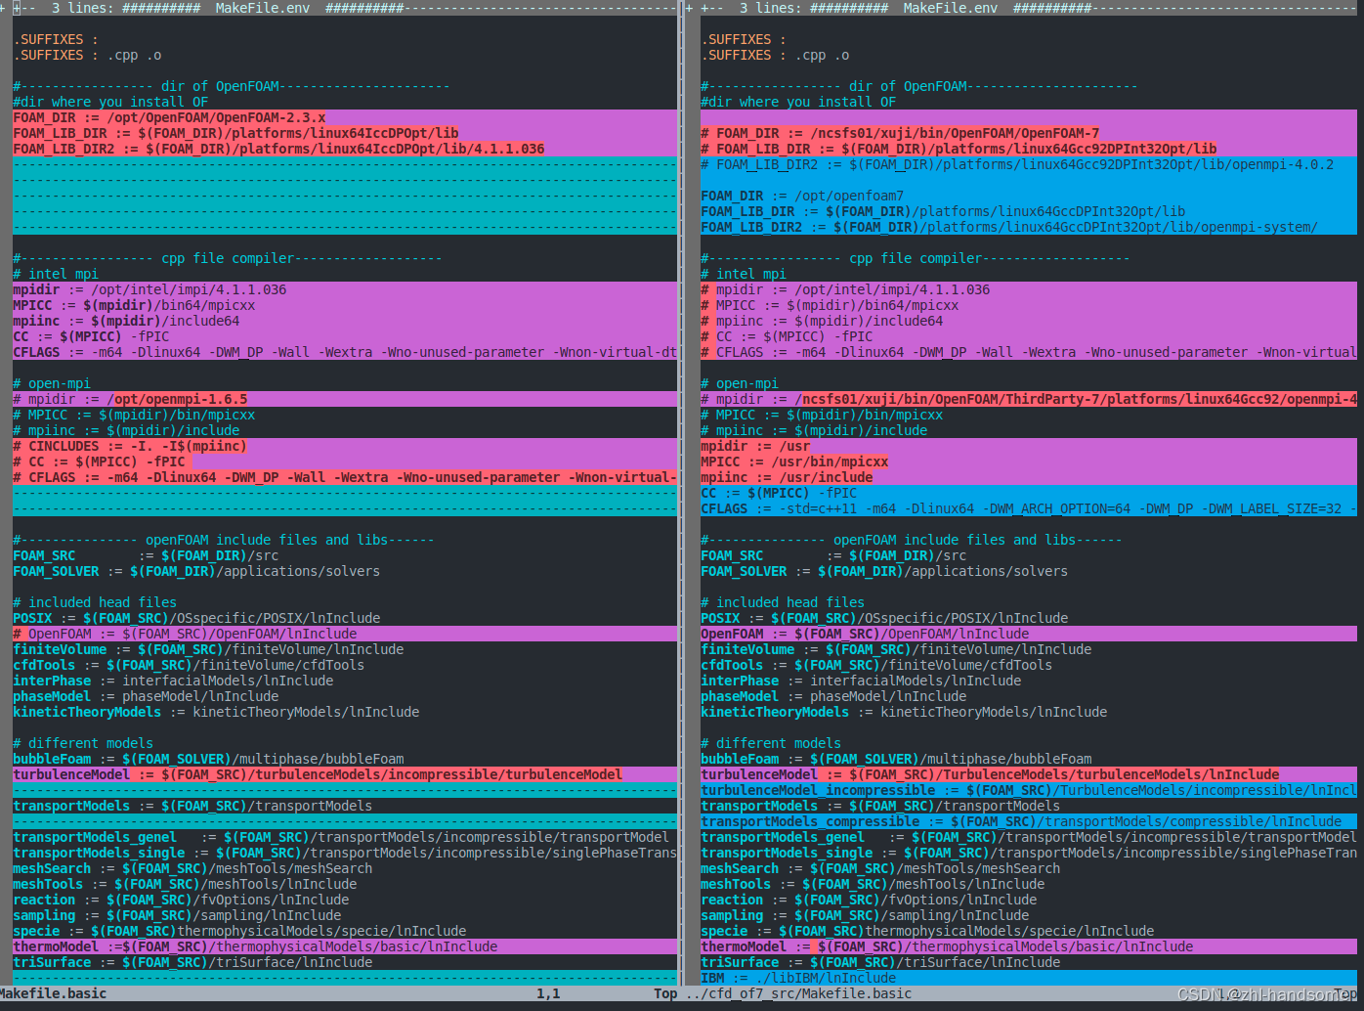
Task: Click left 'FOAM_SOLVER := $(FOAM_DIR)/applications/solvers' line
Action: (196, 571)
